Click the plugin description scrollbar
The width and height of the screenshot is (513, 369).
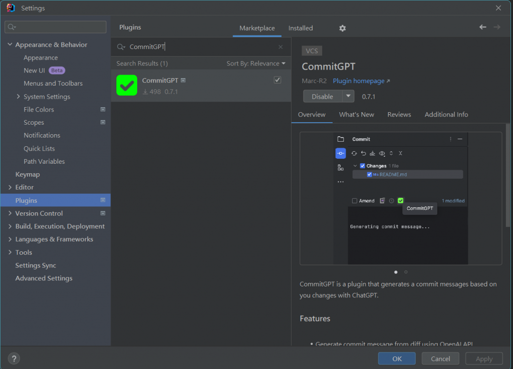pyautogui.click(x=508, y=175)
